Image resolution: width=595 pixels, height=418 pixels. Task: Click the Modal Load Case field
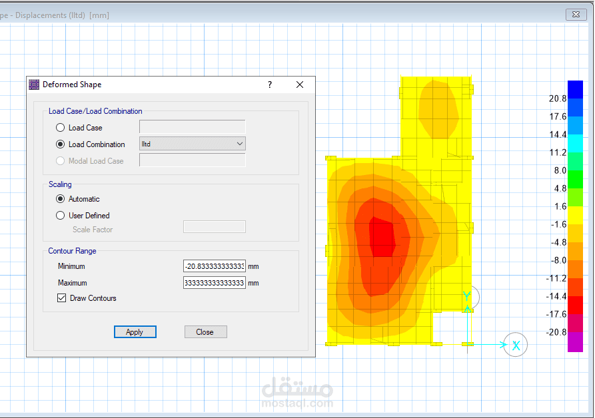click(x=193, y=160)
